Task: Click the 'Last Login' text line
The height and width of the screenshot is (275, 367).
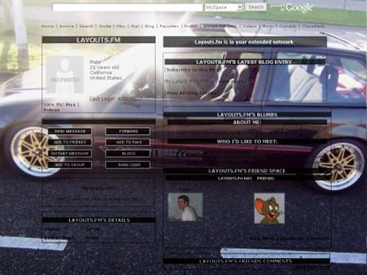Action: coord(115,99)
